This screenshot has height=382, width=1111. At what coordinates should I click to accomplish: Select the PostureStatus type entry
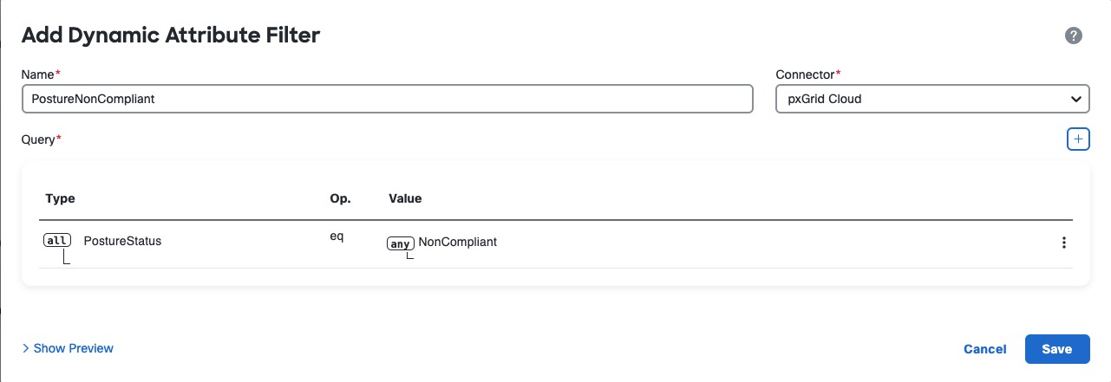122,241
